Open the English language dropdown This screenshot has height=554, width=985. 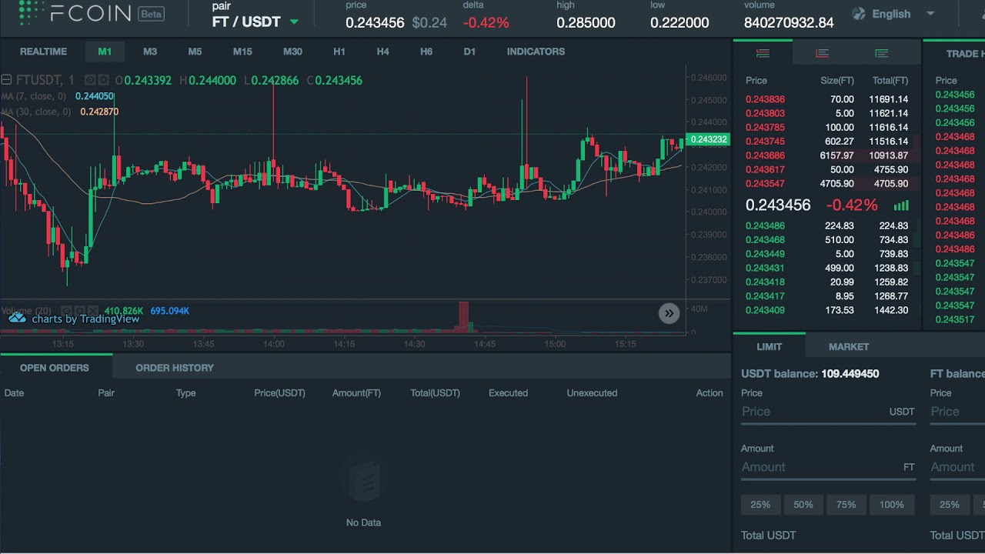coord(893,14)
